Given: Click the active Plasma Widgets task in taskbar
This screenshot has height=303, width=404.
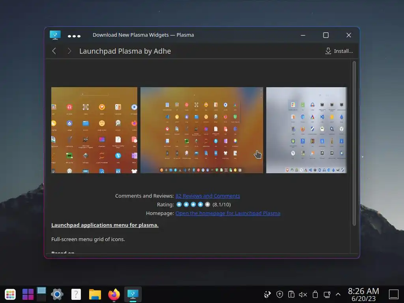Looking at the screenshot, I should point(133,294).
